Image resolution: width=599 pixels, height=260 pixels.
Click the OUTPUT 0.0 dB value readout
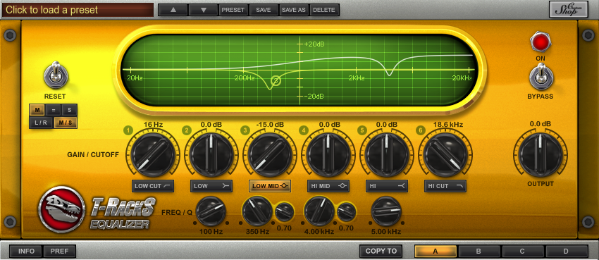pyautogui.click(x=541, y=124)
